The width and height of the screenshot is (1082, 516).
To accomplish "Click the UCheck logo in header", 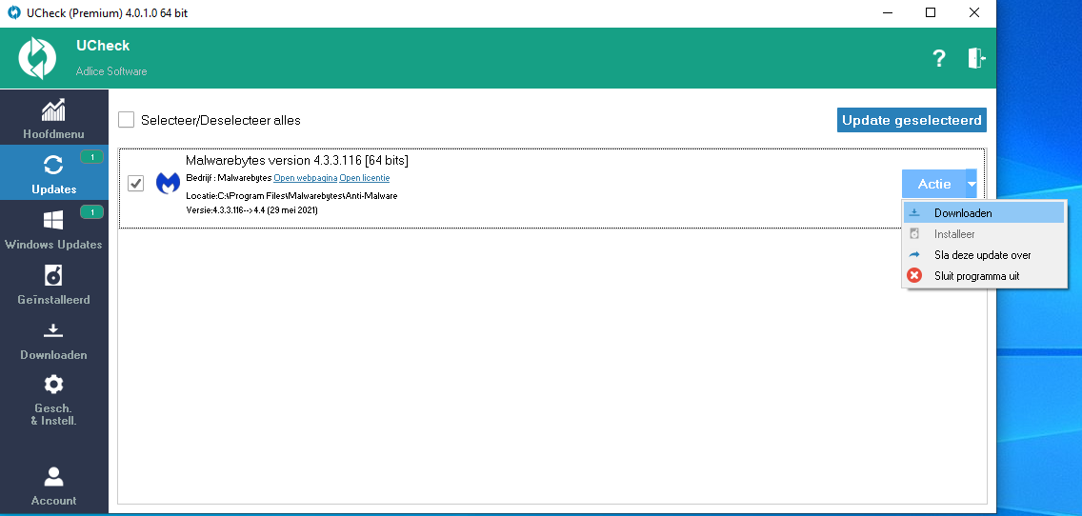I will (x=37, y=58).
